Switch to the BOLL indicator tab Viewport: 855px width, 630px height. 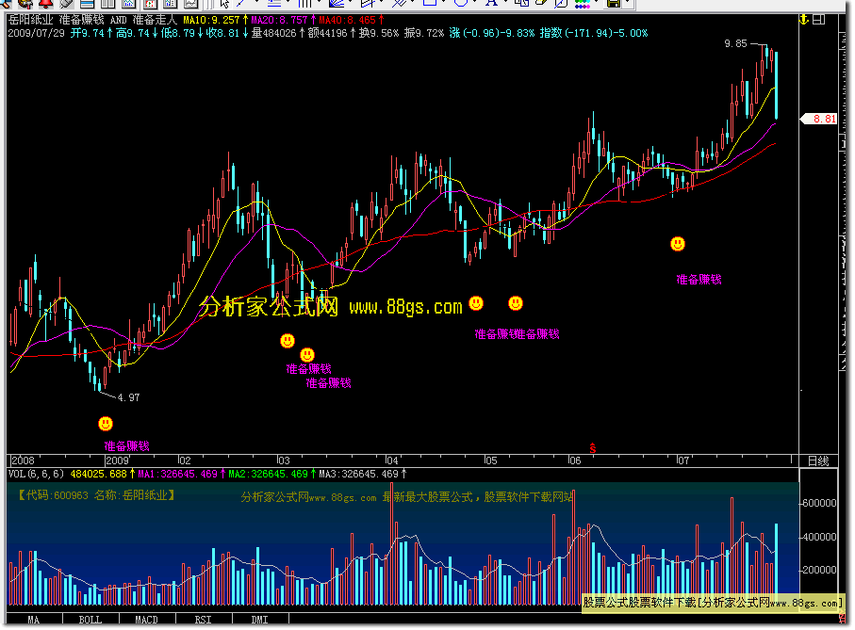click(x=90, y=620)
